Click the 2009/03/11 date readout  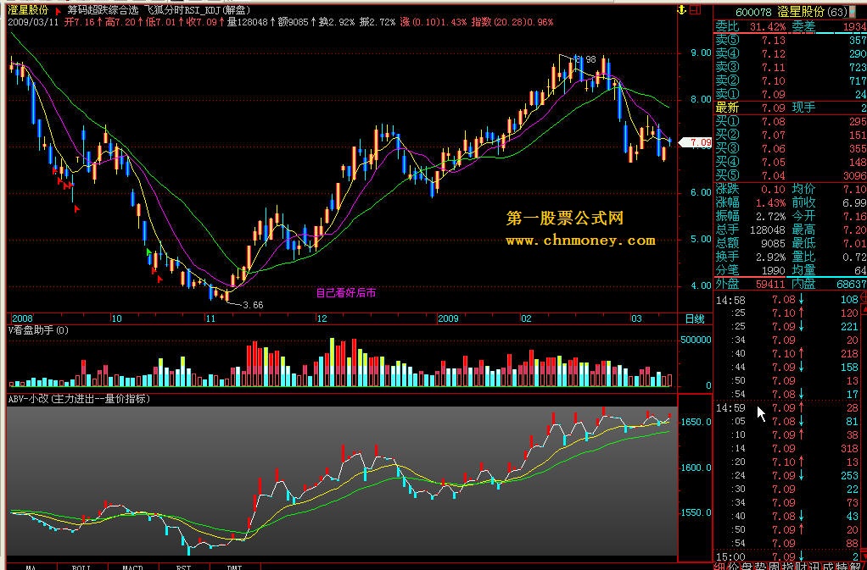tap(32, 23)
